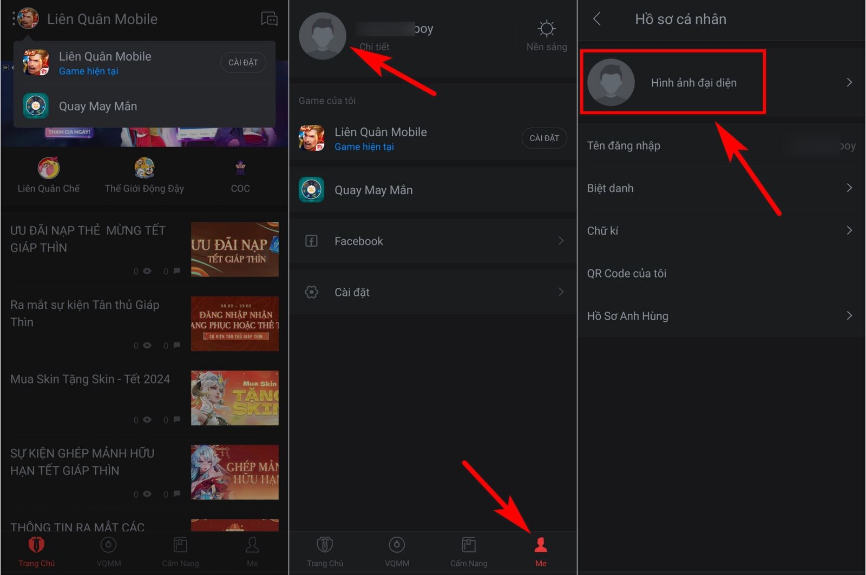The width and height of the screenshot is (866, 575).
Task: Tap the COC shortcut icon
Action: [240, 168]
